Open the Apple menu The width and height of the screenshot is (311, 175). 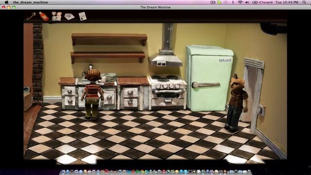(6, 2)
